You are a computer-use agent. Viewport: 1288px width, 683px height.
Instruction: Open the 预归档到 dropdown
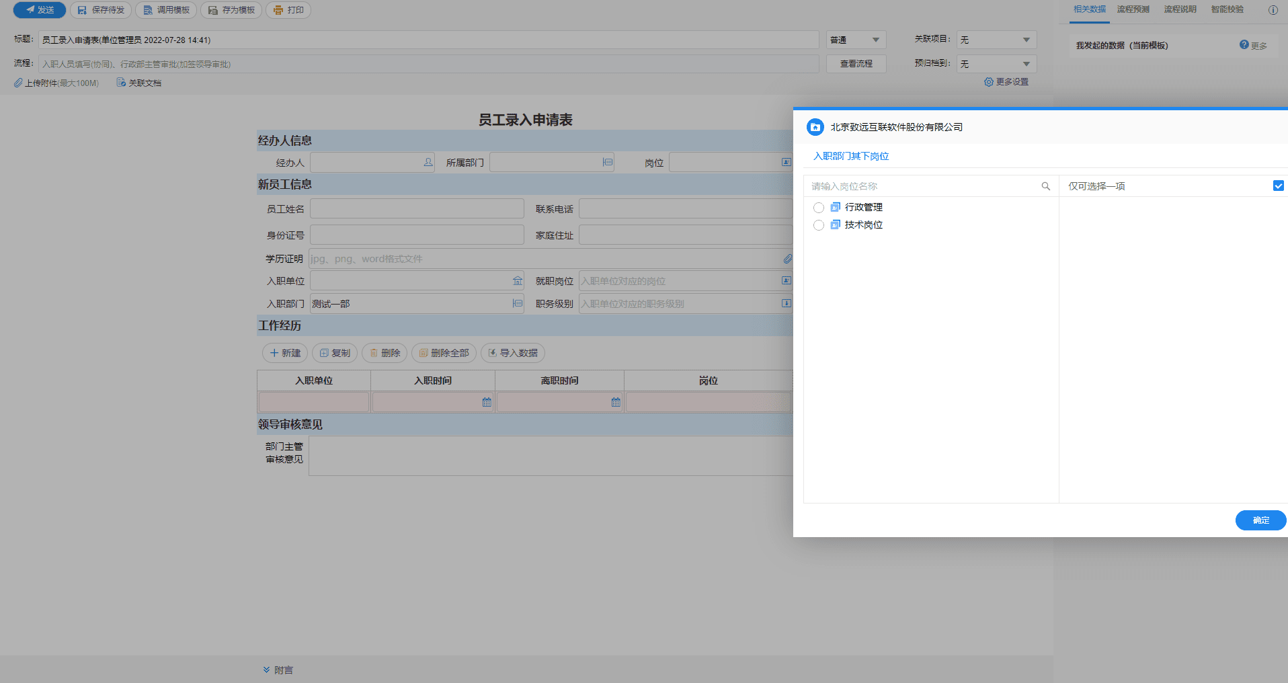[996, 64]
